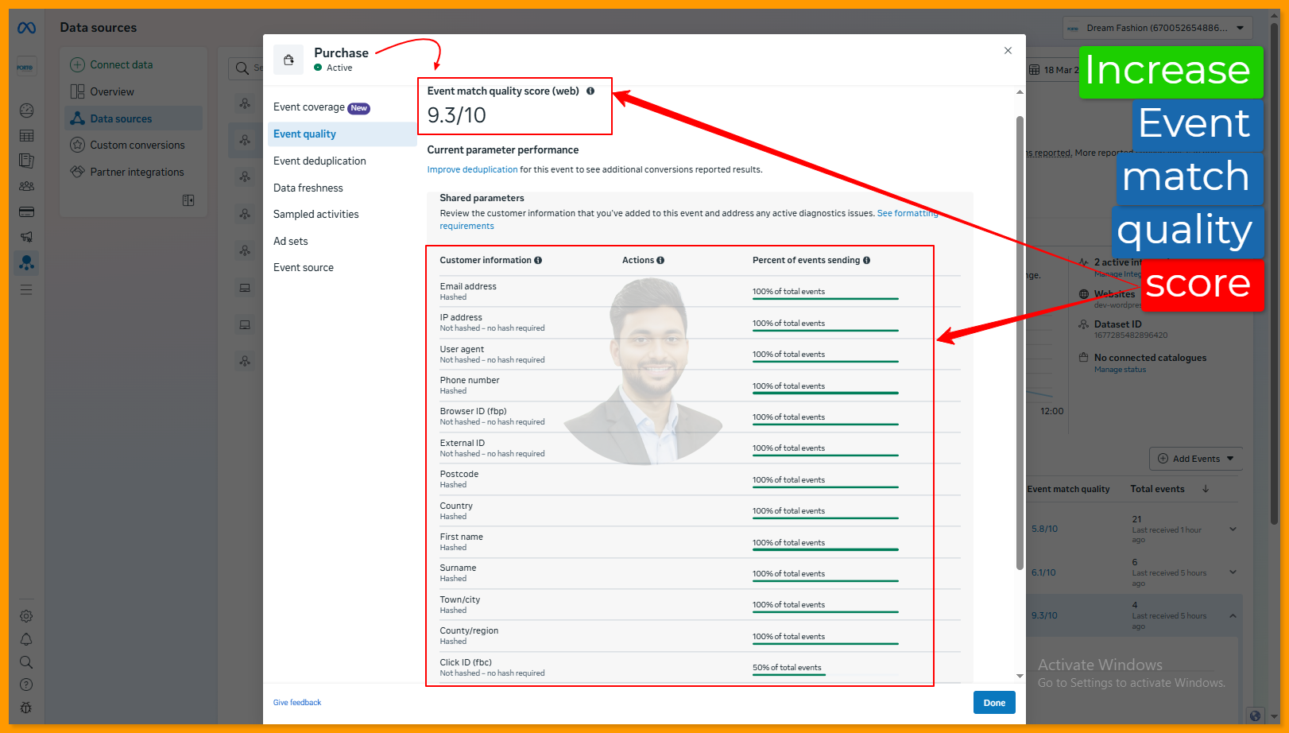This screenshot has height=733, width=1289.
Task: Close the Purchase dialog
Action: pyautogui.click(x=1008, y=51)
